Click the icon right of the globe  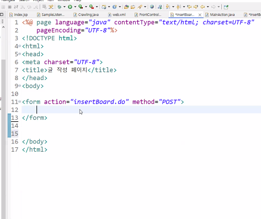click(160, 7)
